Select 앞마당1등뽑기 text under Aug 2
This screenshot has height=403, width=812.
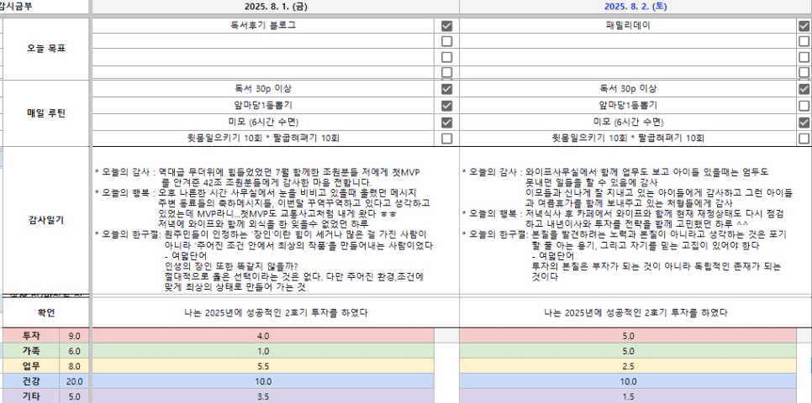point(628,106)
